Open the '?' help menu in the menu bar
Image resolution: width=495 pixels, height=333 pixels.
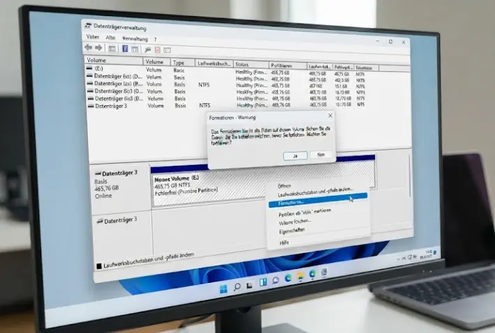click(x=155, y=40)
